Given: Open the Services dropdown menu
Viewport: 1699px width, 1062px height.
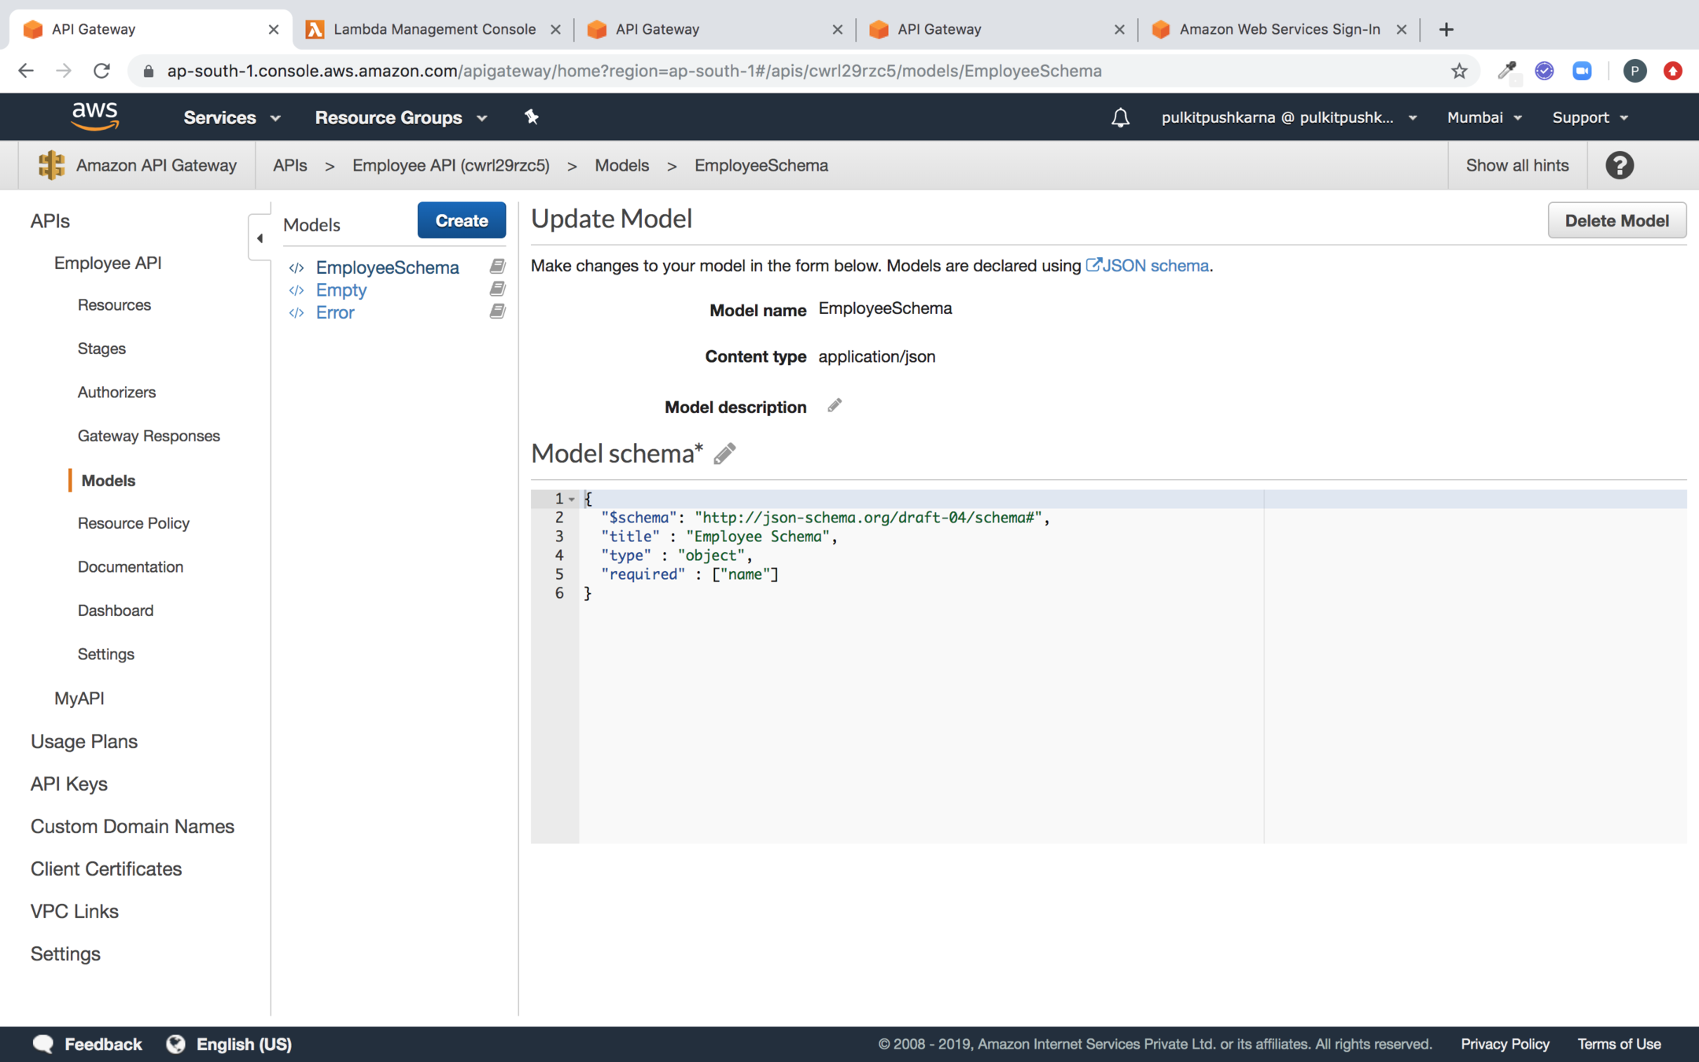Looking at the screenshot, I should click(231, 118).
